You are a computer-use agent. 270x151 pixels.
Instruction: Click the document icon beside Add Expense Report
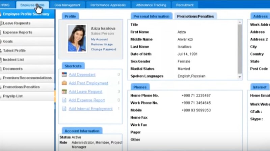[x=64, y=100]
